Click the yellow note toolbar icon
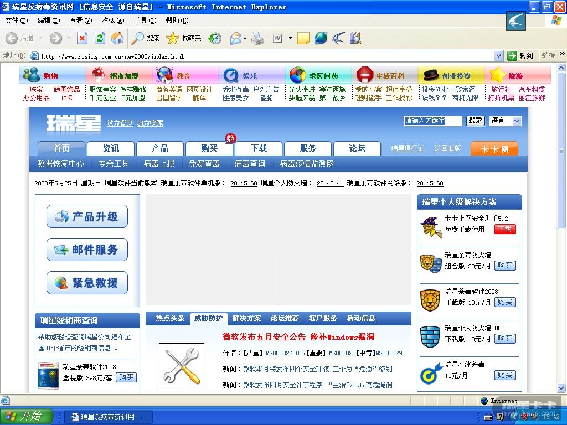The image size is (567, 425). click(303, 38)
